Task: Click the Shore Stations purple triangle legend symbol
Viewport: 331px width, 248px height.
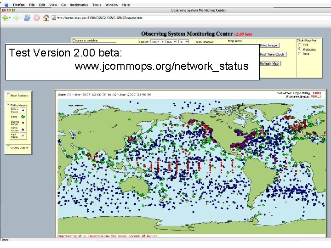Action: (x=23, y=129)
